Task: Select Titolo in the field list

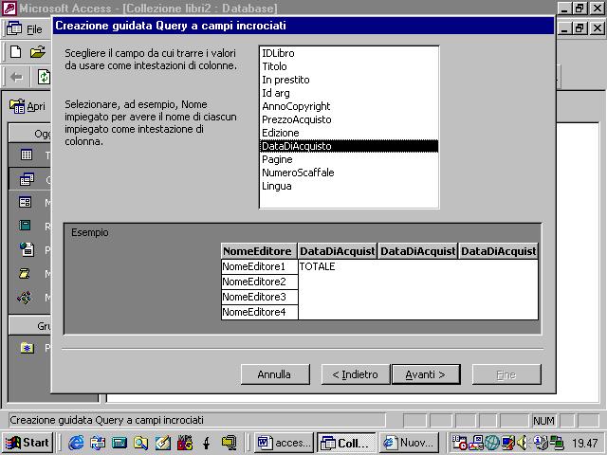Action: [349, 66]
